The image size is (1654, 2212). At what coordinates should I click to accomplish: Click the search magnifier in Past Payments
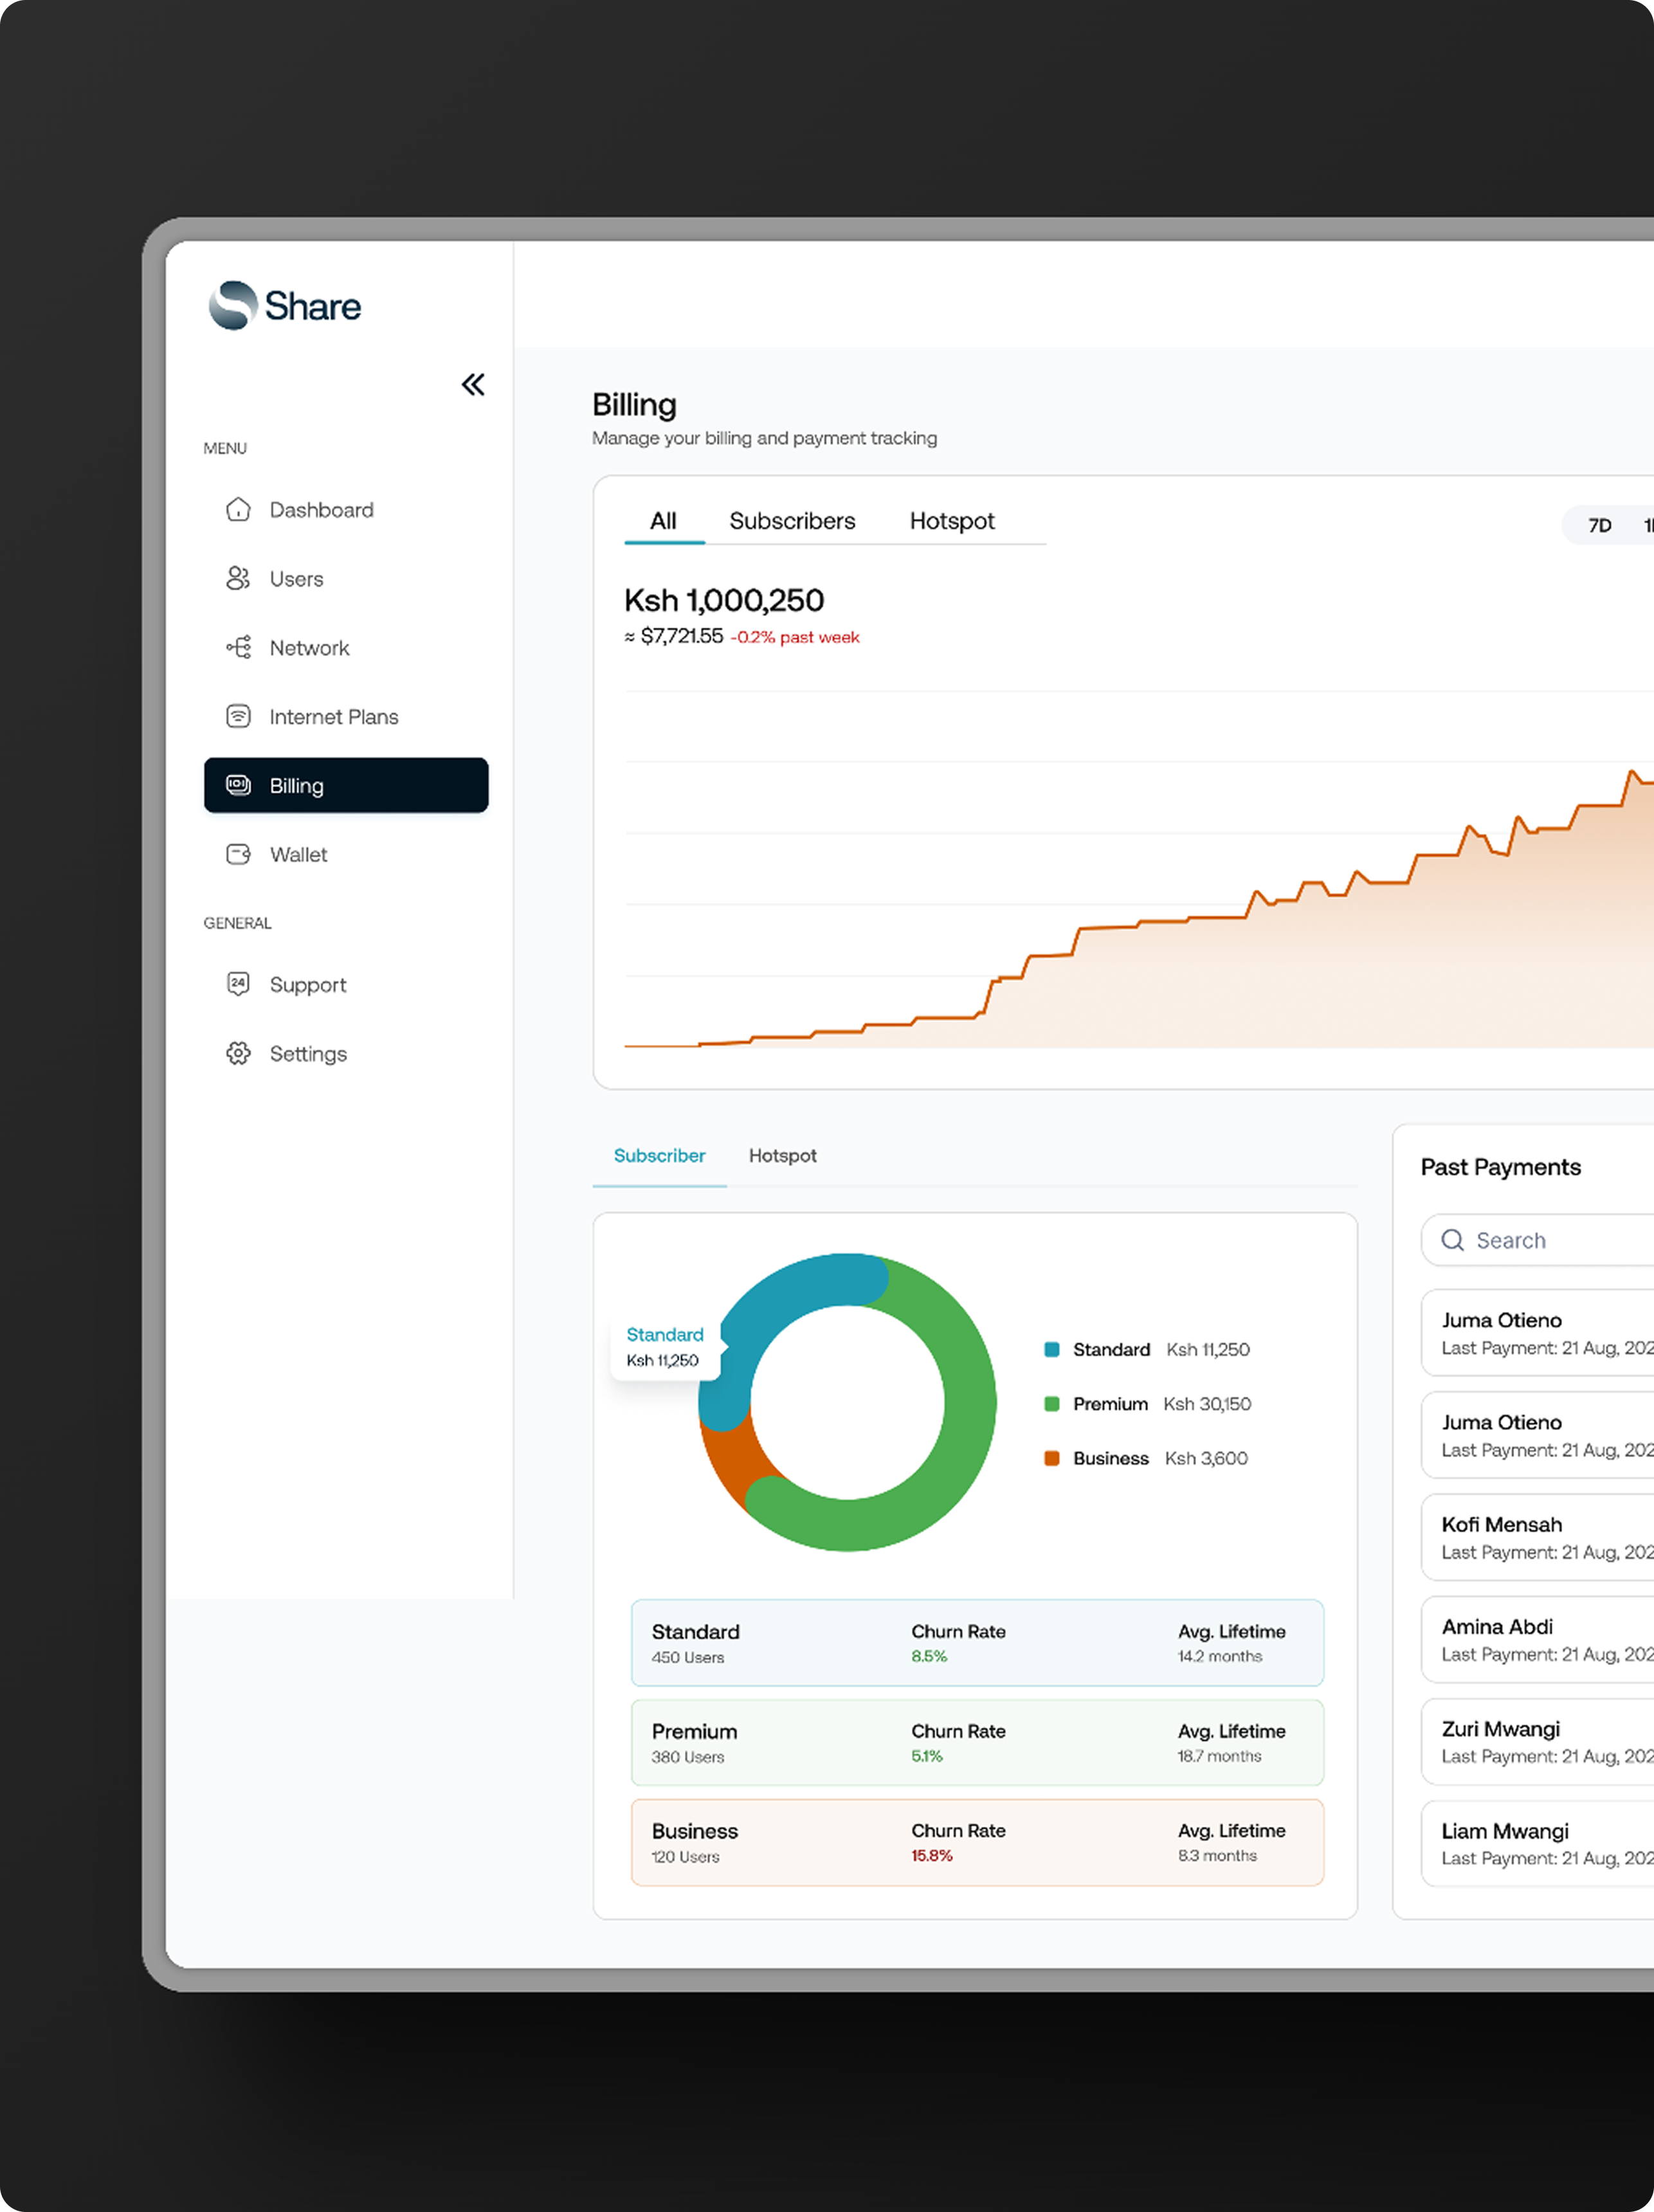coord(1453,1240)
